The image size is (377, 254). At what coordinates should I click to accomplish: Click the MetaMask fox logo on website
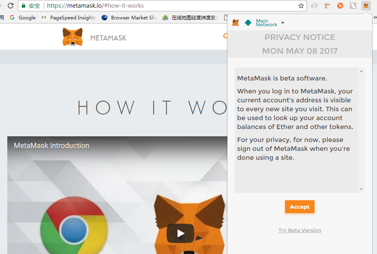73,37
